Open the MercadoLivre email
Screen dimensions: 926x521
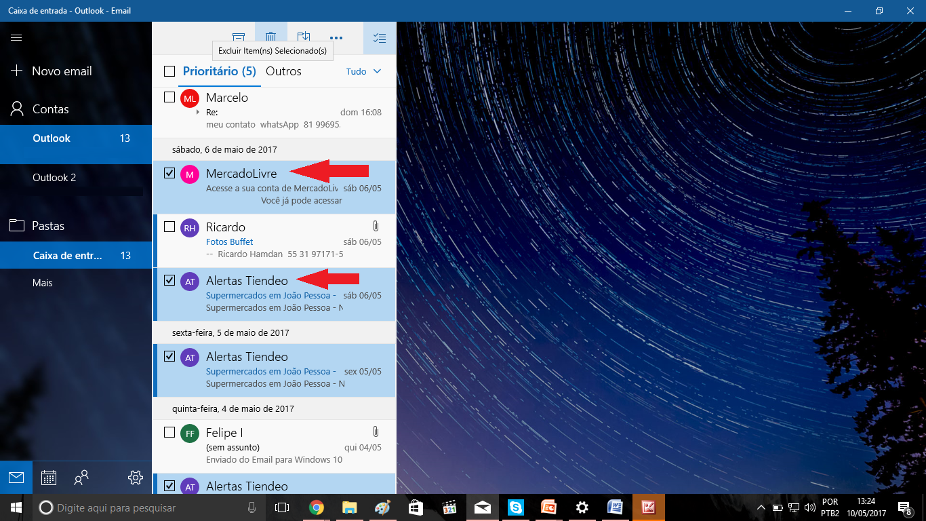pyautogui.click(x=274, y=187)
